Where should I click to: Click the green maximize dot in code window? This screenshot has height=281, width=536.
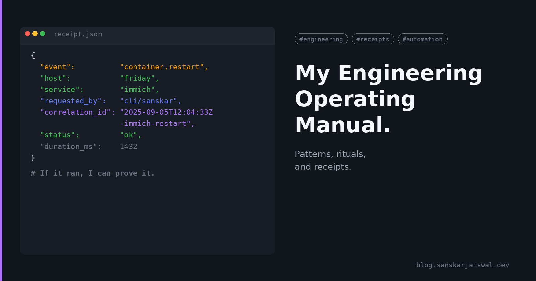pos(42,33)
